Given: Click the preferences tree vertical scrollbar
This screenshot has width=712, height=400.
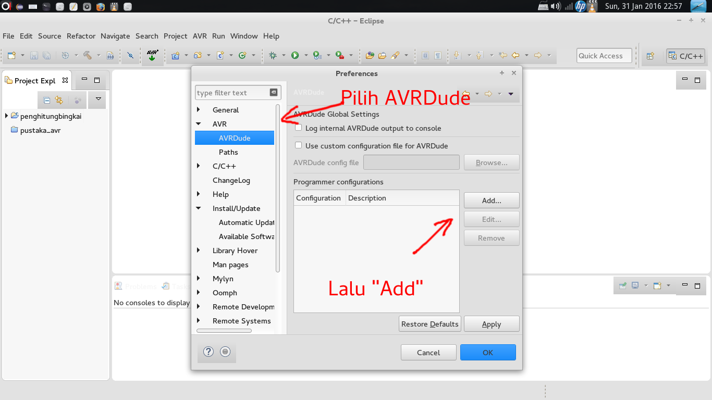Looking at the screenshot, I should [278, 187].
